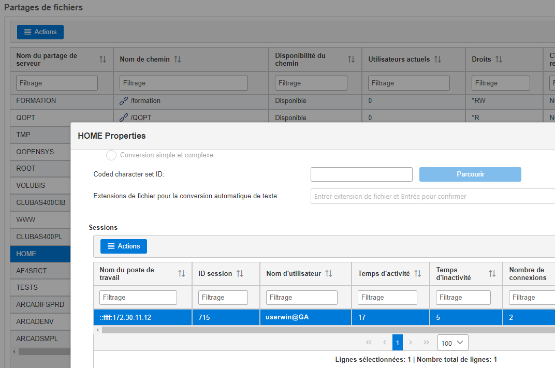Screen dimensions: 555x368
Task: Sort the Nom de chemin column
Action: pos(178,60)
